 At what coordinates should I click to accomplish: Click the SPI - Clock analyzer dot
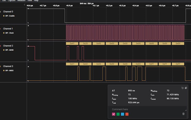pos(4,33)
